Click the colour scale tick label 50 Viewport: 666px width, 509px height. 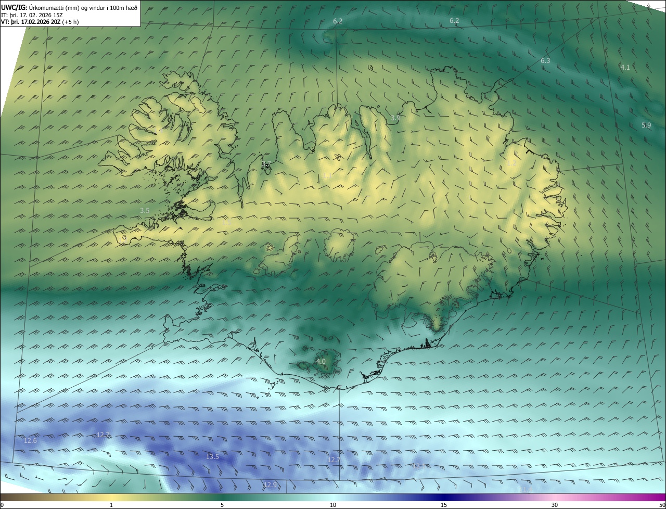[662, 505]
